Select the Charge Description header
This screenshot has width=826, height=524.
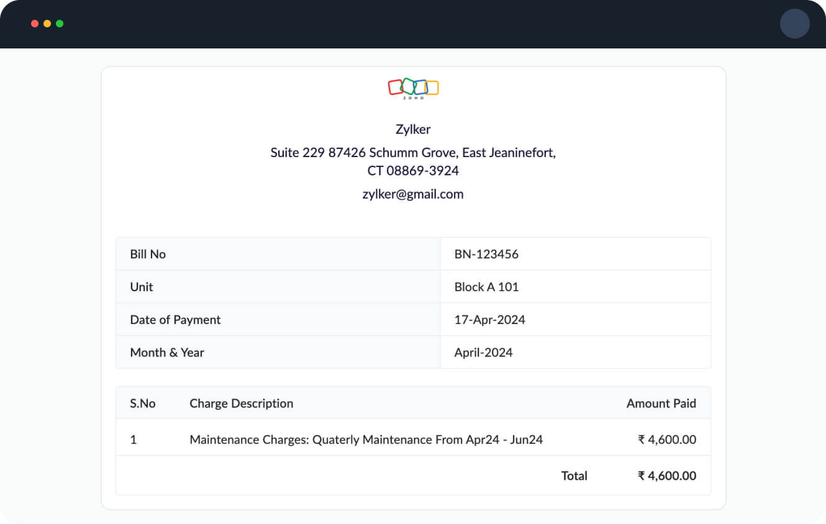click(x=241, y=403)
